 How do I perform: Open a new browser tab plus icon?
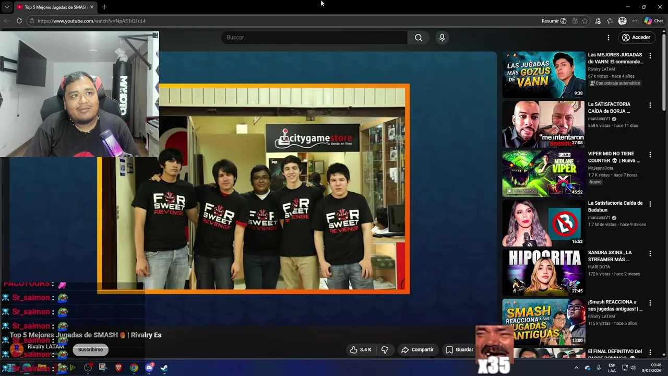point(104,7)
